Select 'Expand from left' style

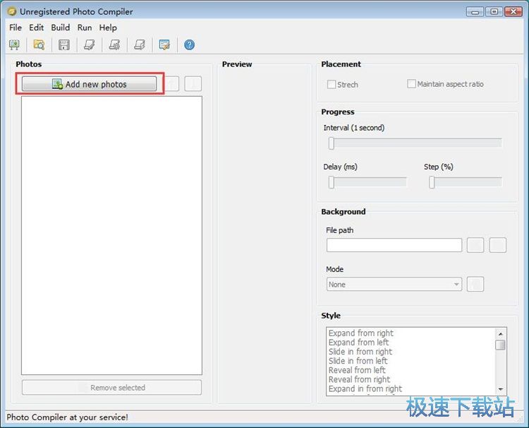[x=358, y=343]
